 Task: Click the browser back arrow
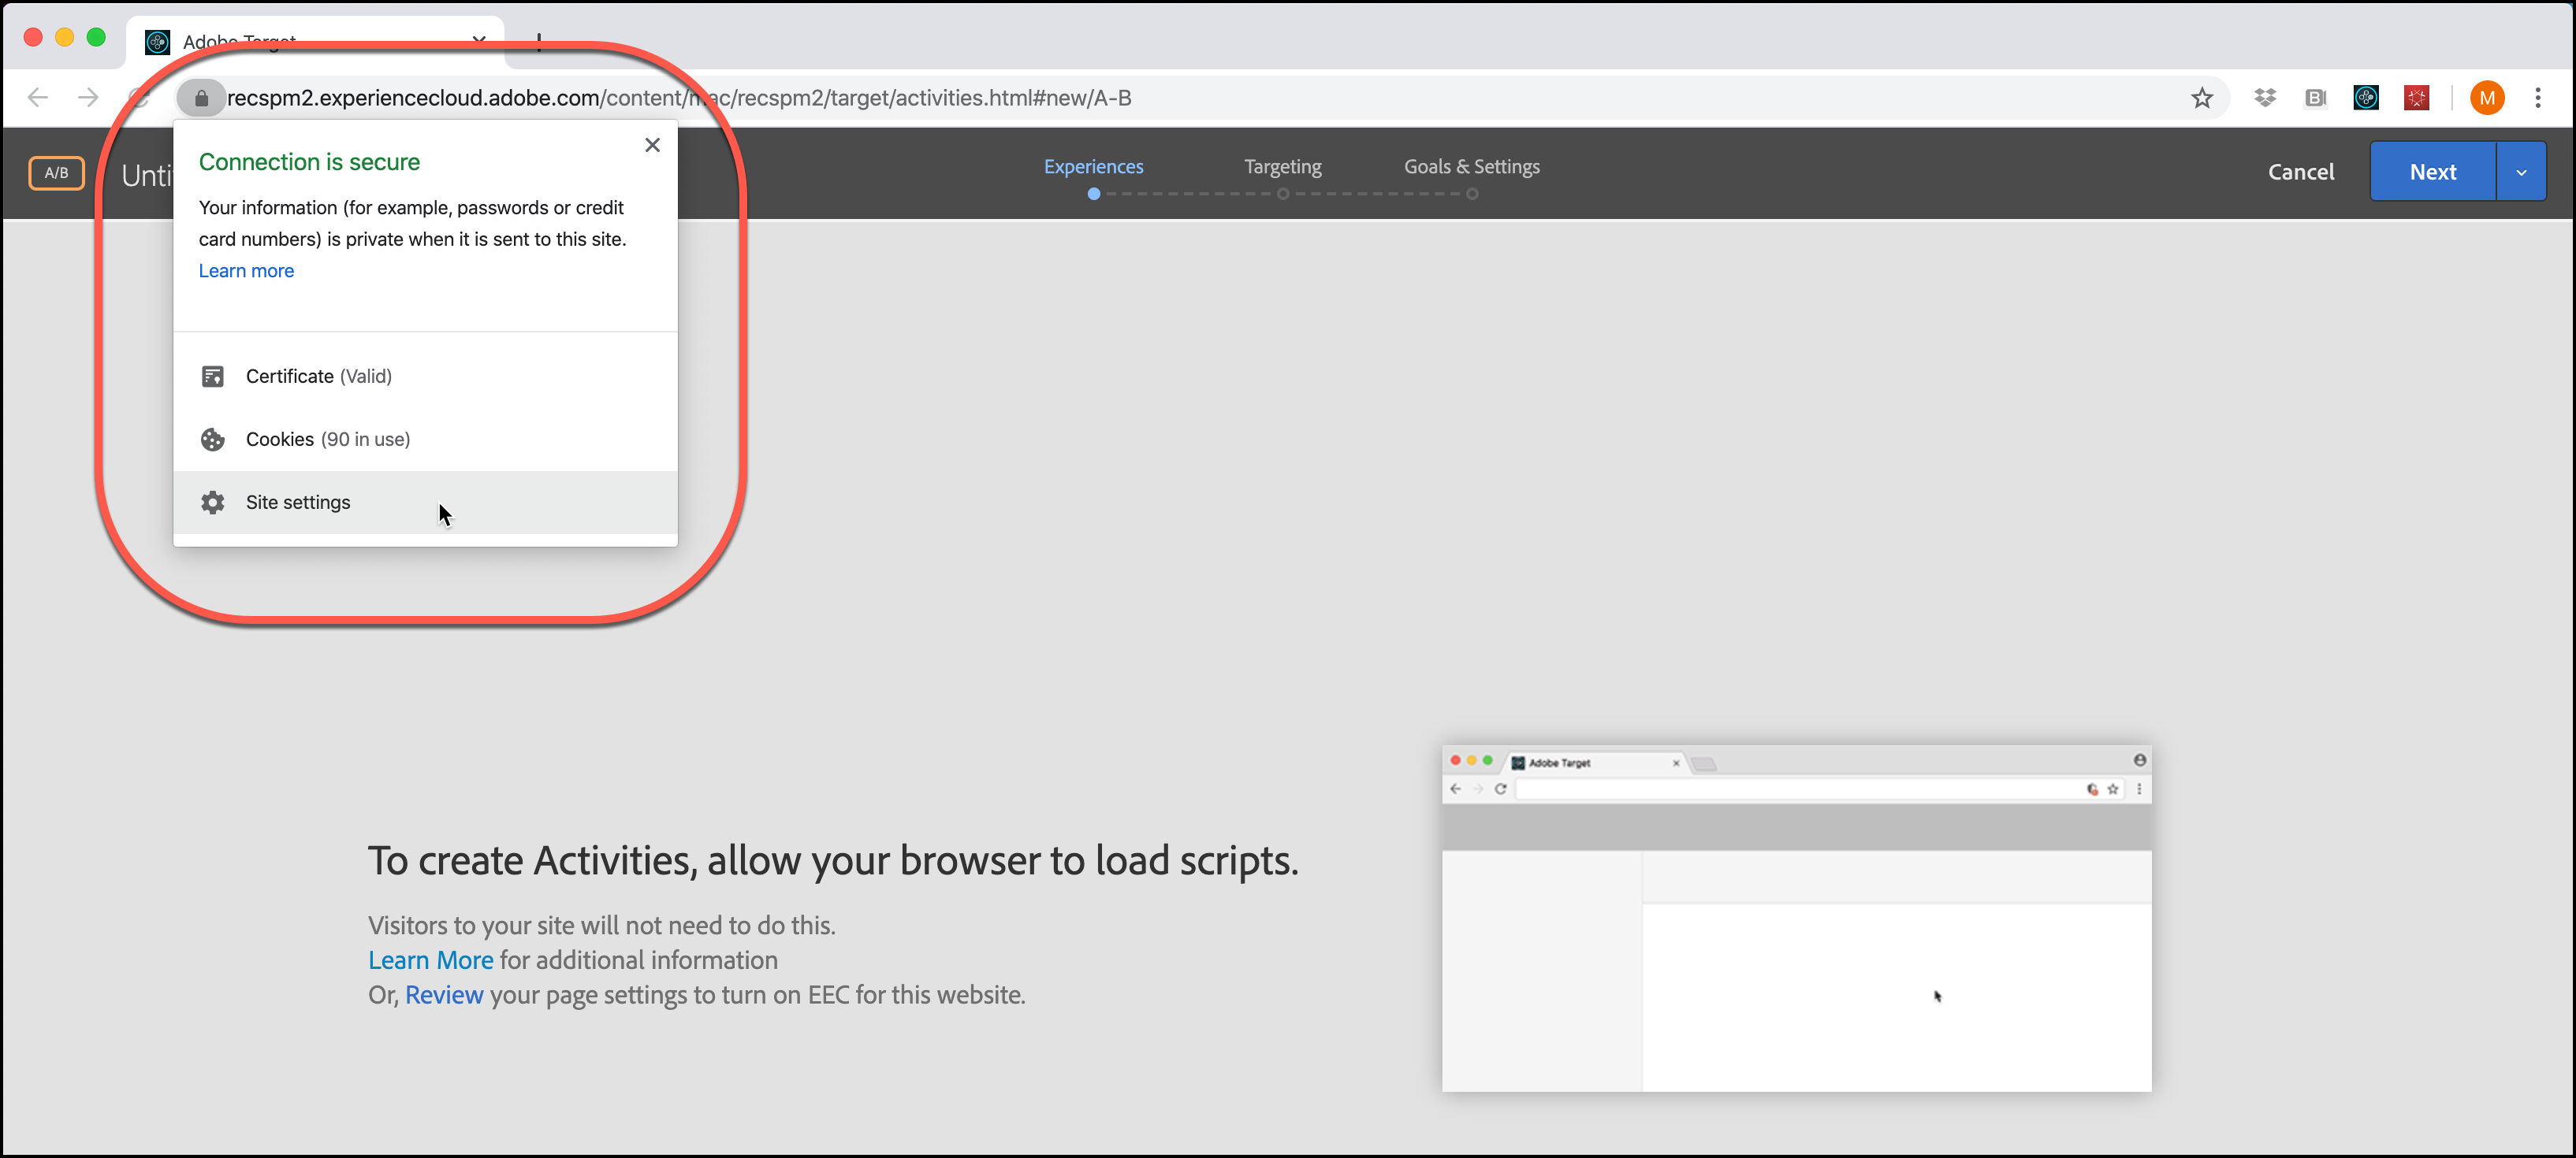click(38, 98)
